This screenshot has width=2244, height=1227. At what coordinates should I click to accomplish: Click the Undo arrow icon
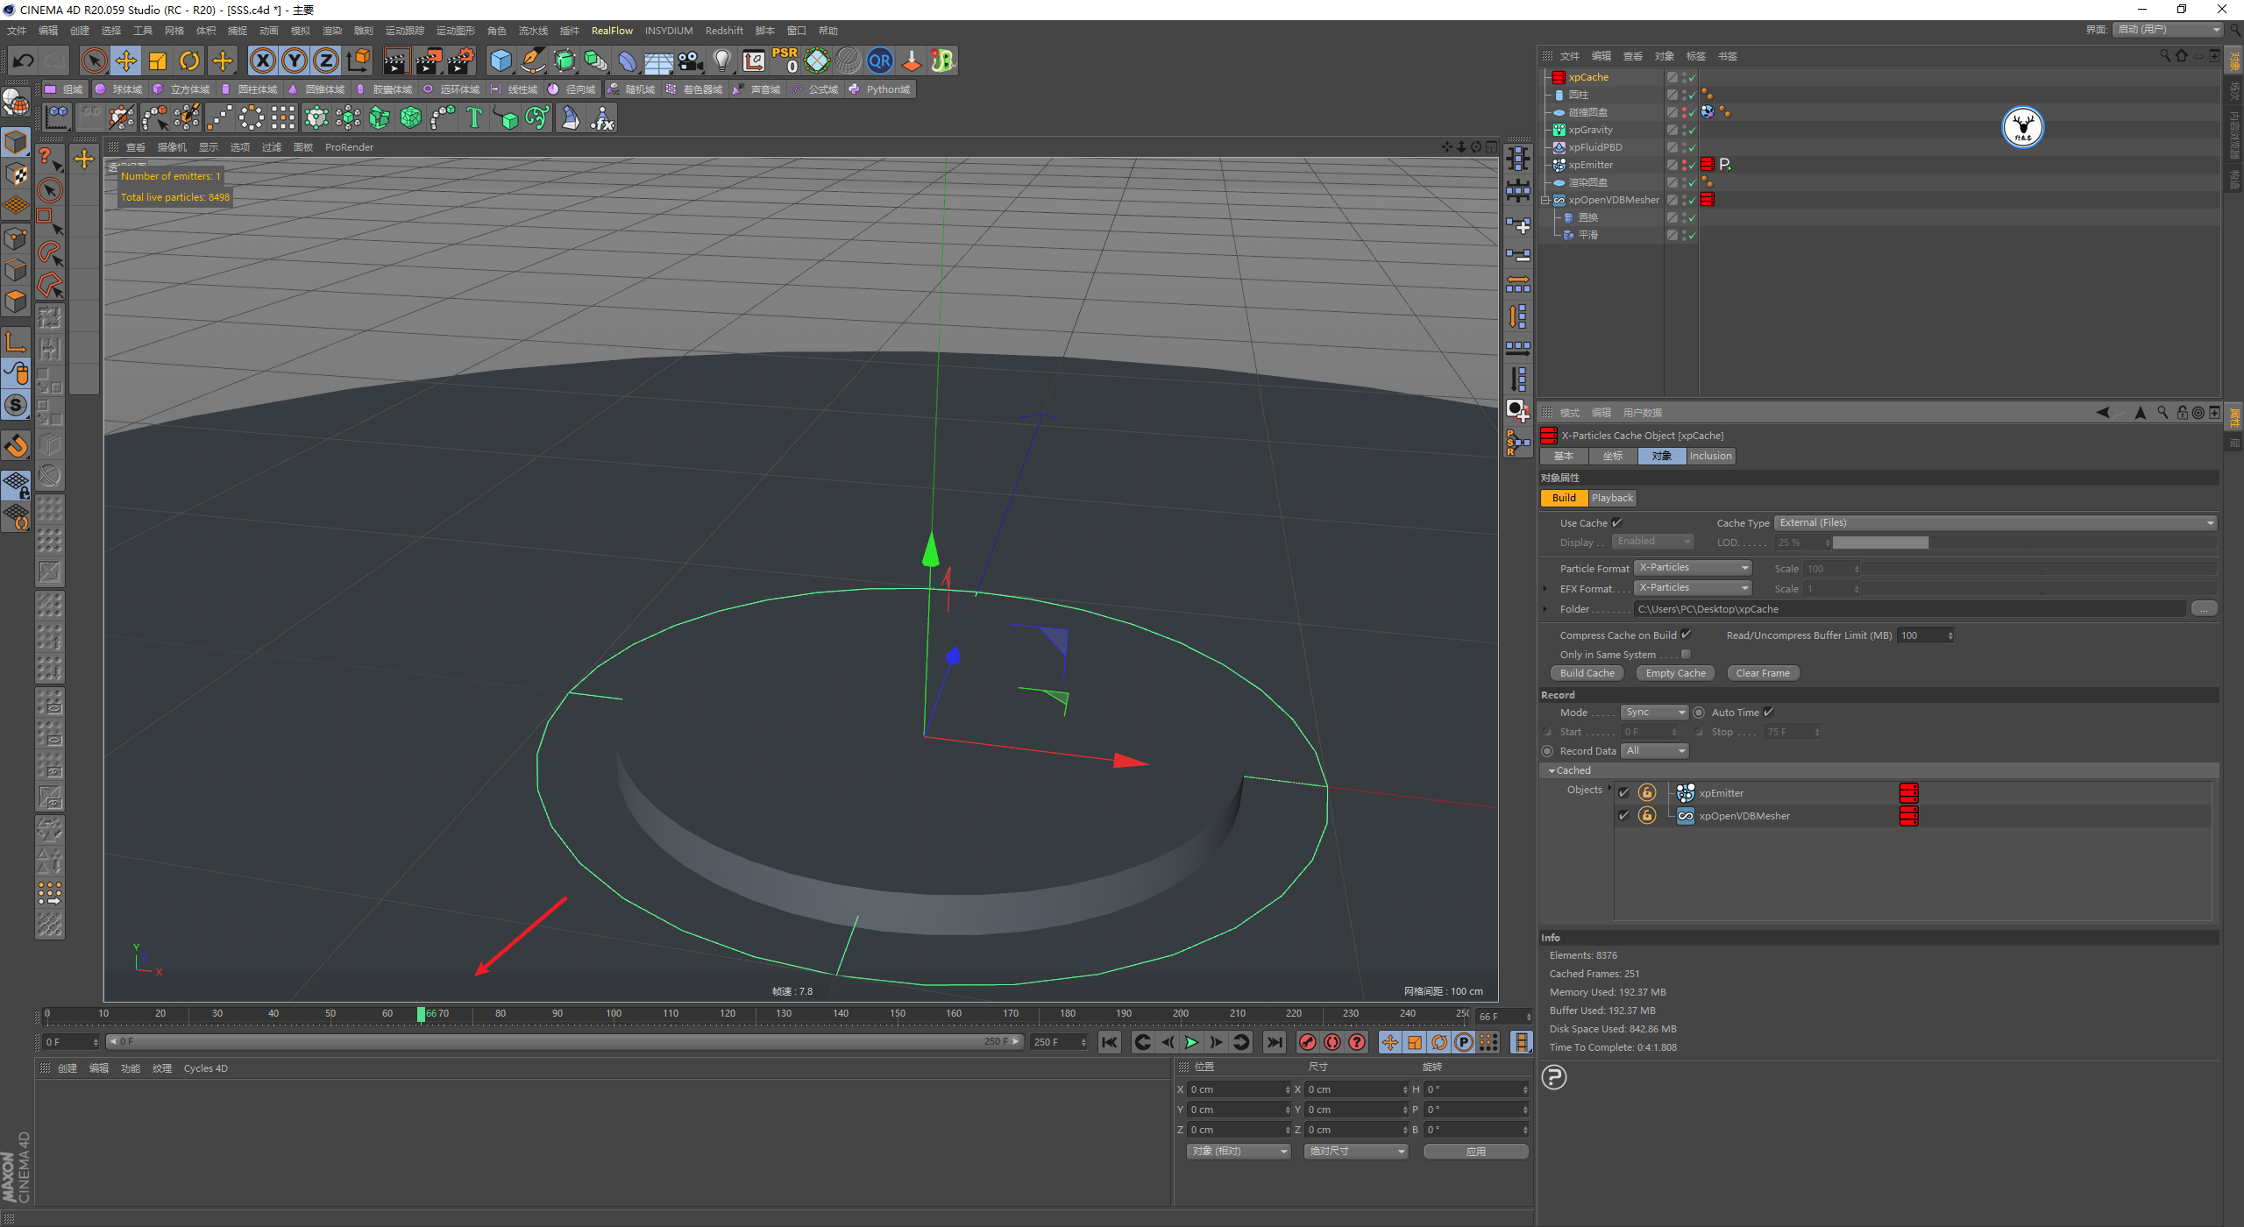pyautogui.click(x=24, y=60)
